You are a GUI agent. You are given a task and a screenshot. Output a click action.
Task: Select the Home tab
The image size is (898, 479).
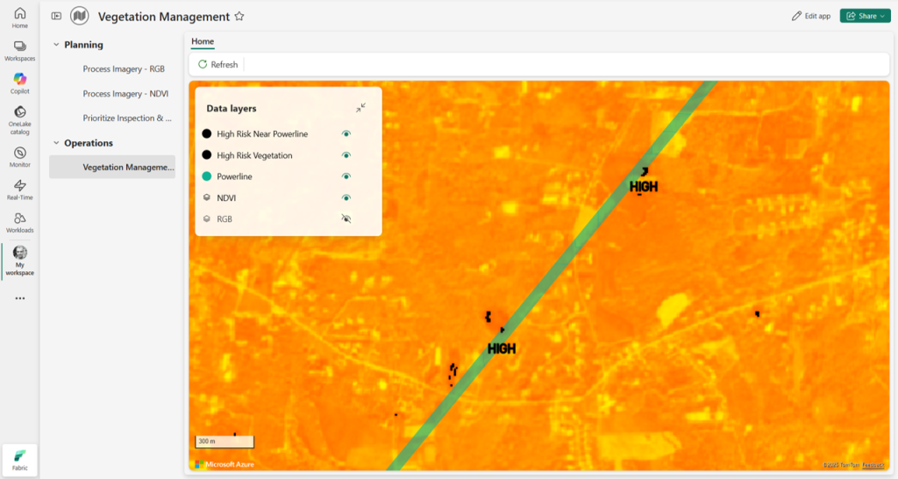tap(203, 41)
